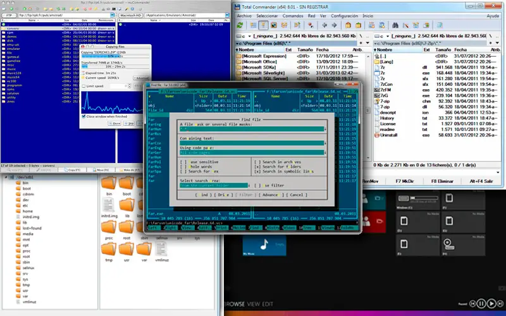Open the Configuración menu
This screenshot has width=506, height=316.
pos(345,15)
